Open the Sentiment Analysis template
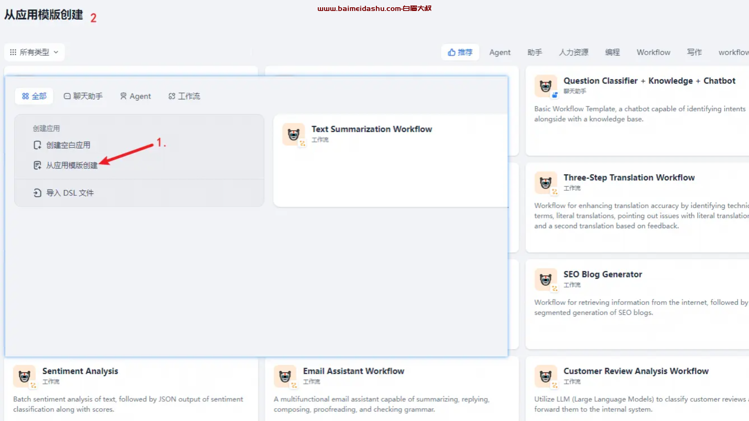Screen dimensions: 749x421 click(131, 389)
